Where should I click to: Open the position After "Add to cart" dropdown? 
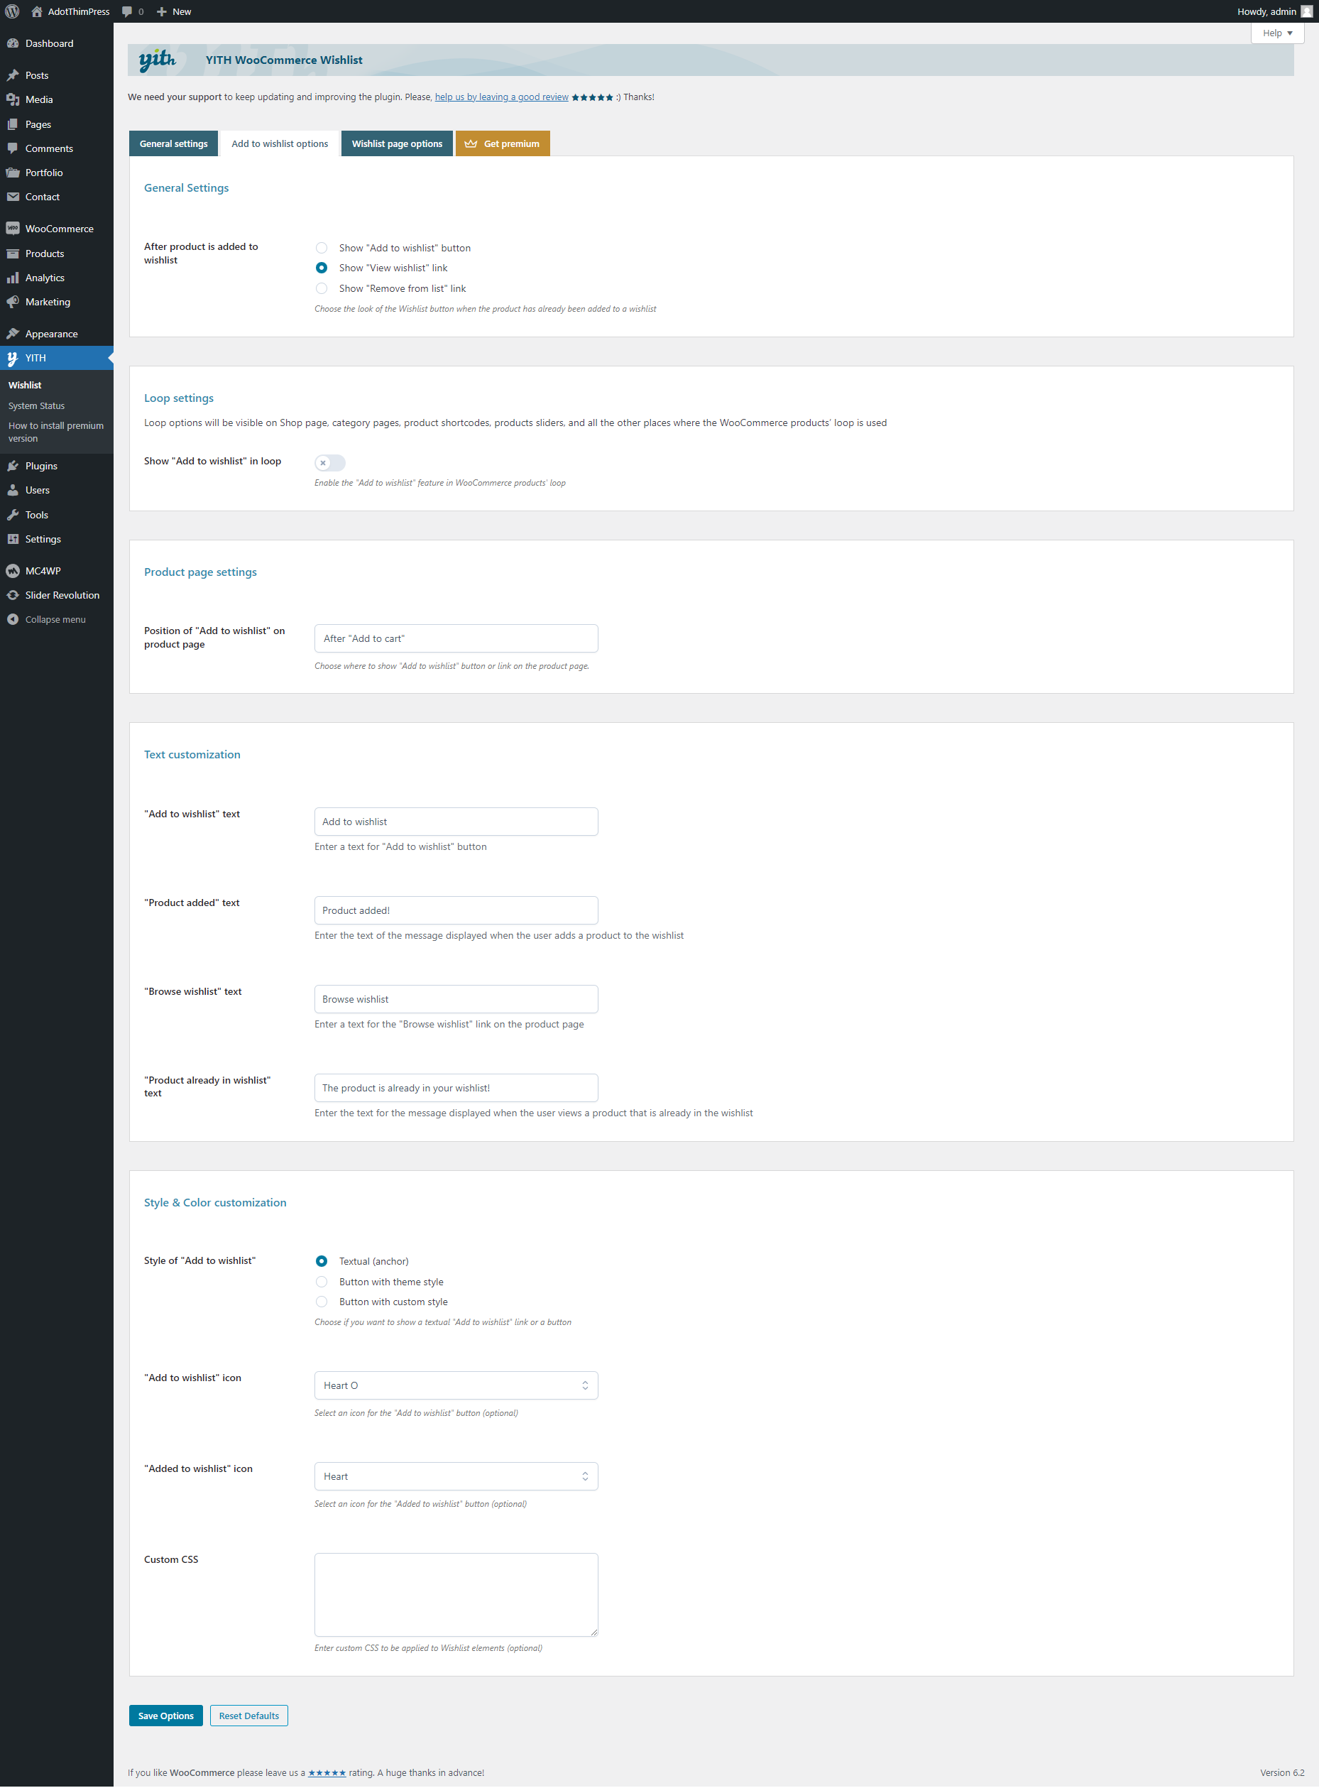(x=456, y=638)
